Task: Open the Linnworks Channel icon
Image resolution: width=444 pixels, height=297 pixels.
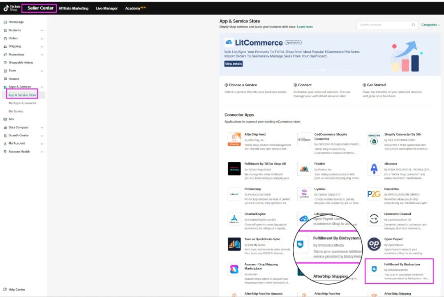Action: 374,219
